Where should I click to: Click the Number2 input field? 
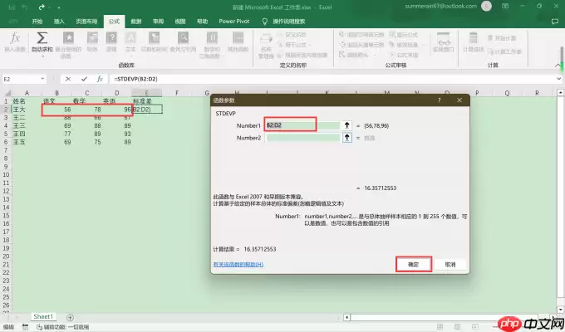[x=302, y=138]
